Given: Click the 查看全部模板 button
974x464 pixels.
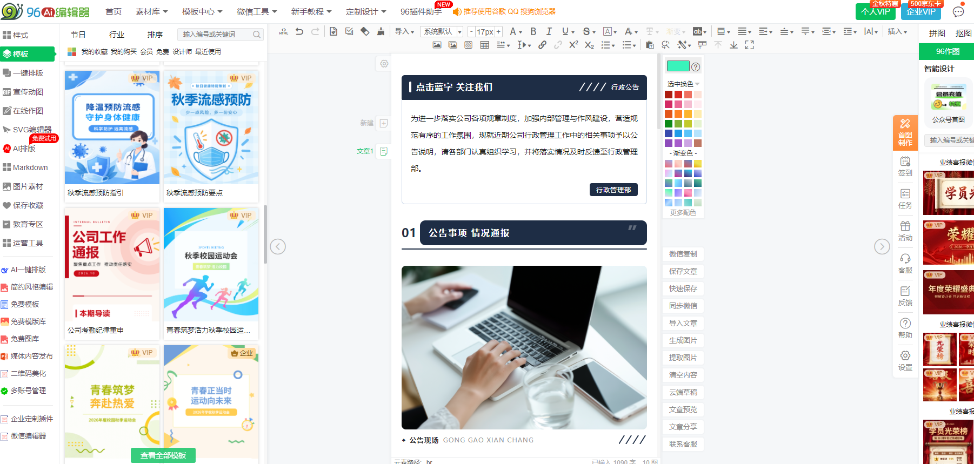Looking at the screenshot, I should pos(163,455).
